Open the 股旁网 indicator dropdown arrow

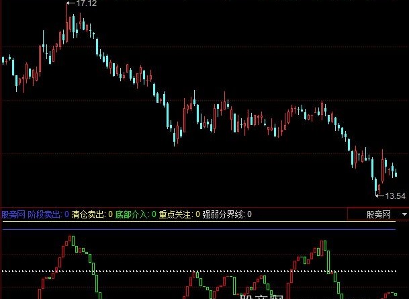point(404,214)
